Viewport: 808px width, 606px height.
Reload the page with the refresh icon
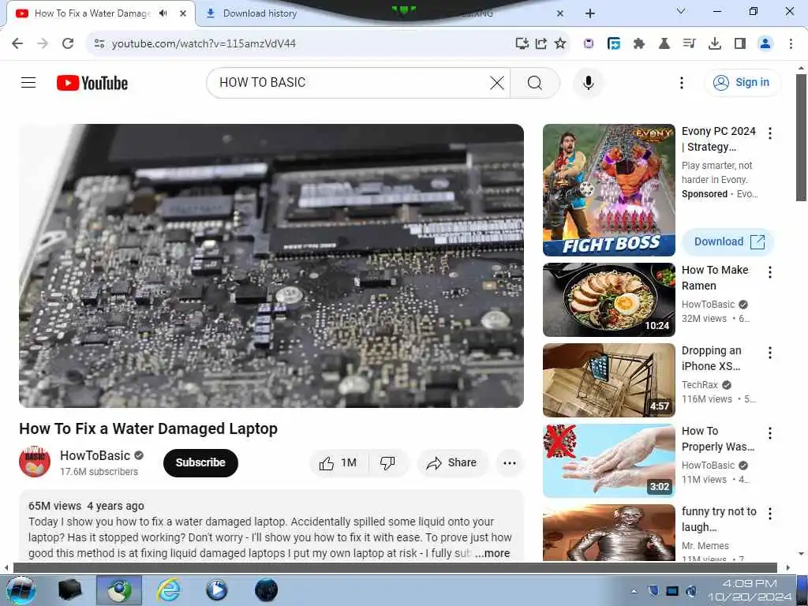point(68,43)
